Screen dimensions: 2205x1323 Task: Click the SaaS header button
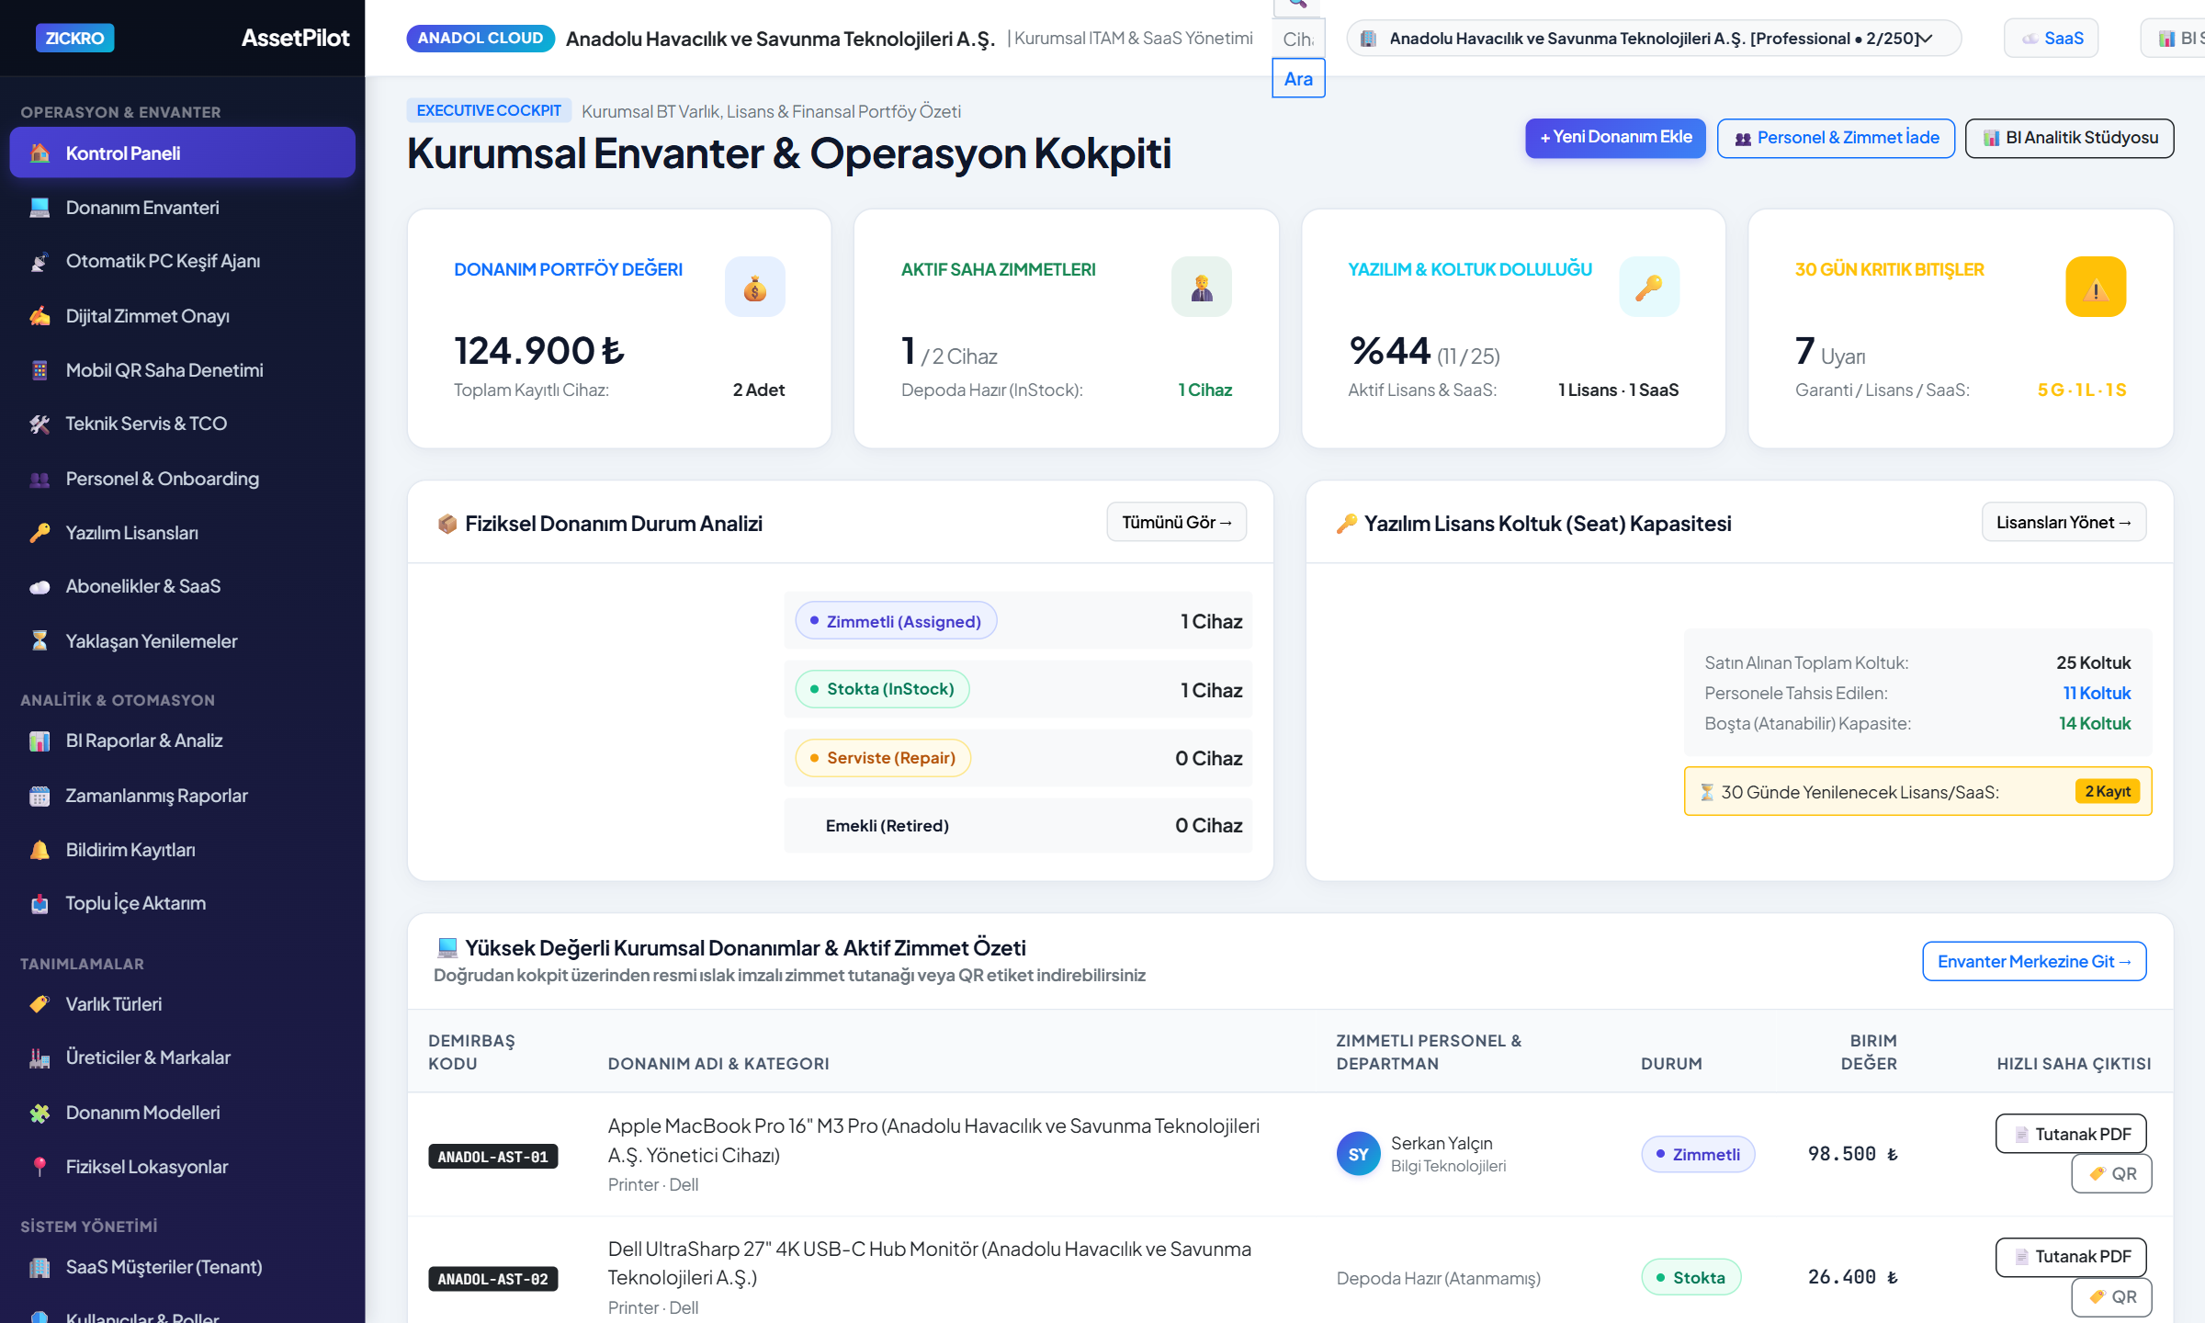click(x=2052, y=39)
